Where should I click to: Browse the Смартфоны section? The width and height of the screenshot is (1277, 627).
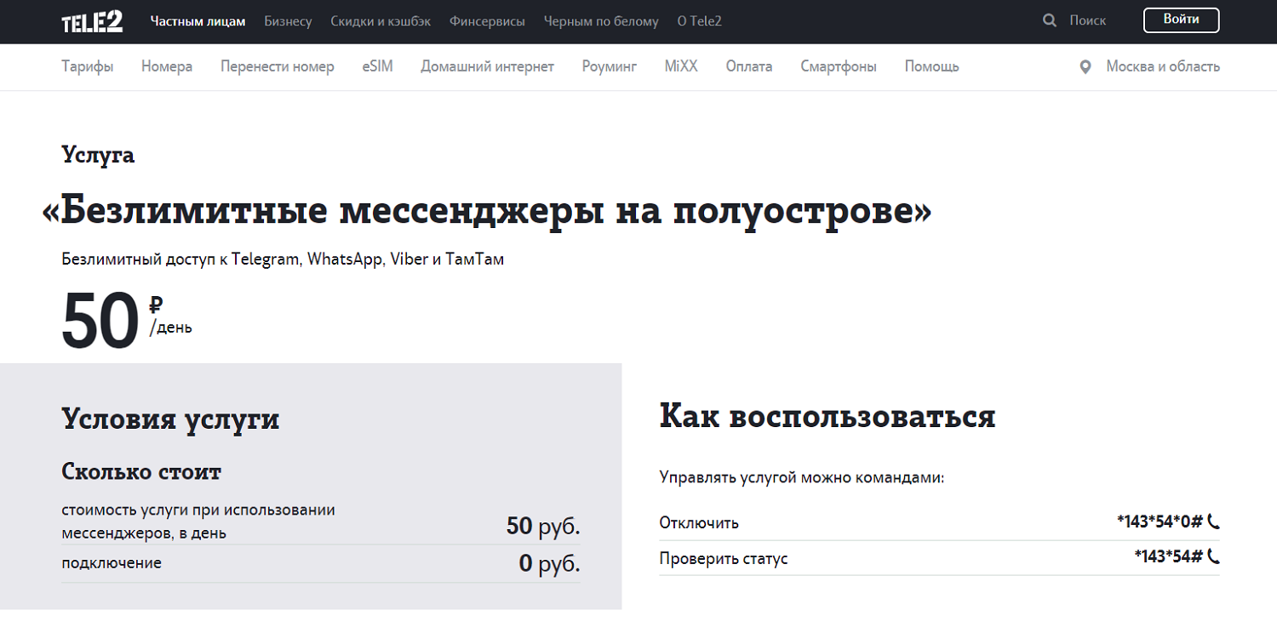point(839,66)
